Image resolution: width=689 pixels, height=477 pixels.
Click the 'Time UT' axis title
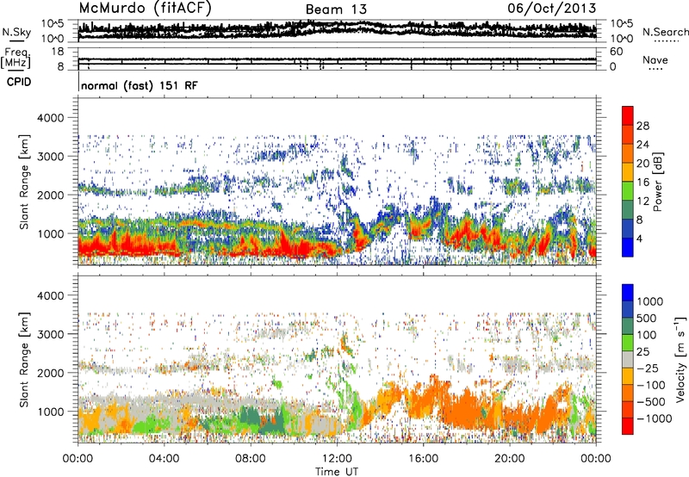click(337, 472)
